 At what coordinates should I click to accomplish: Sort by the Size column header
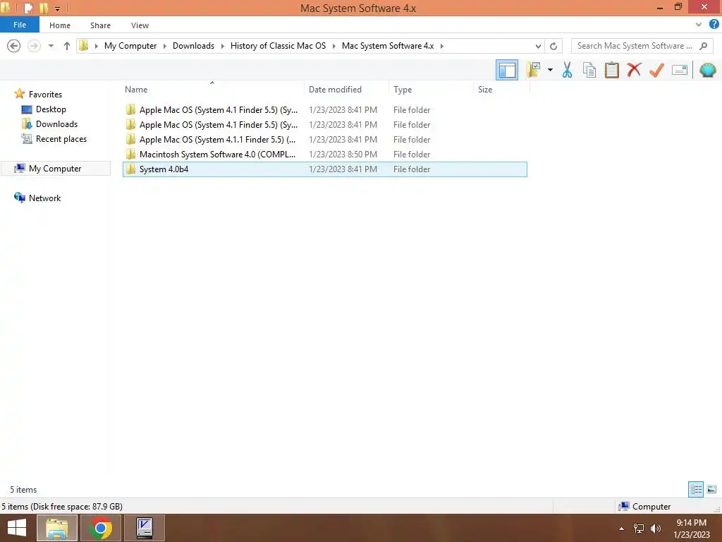(501, 90)
